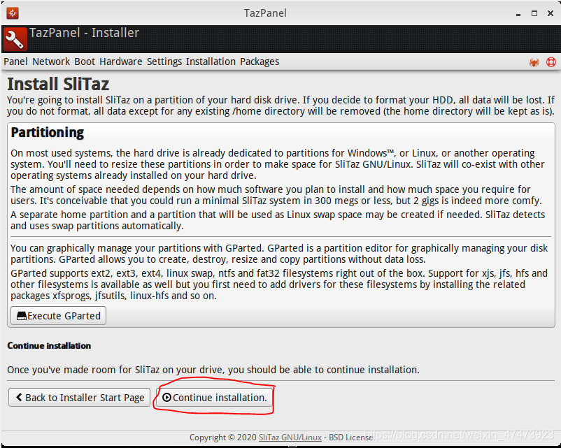The image size is (561, 448).
Task: Open the help lifebuoy icon
Action: click(x=551, y=62)
